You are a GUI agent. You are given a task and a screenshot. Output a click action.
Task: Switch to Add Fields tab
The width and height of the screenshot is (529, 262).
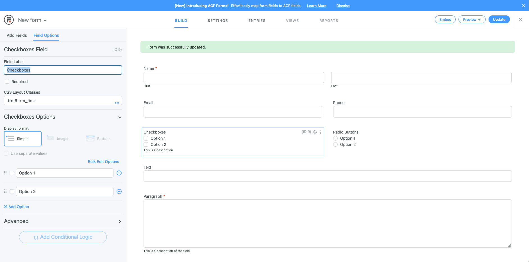point(17,35)
